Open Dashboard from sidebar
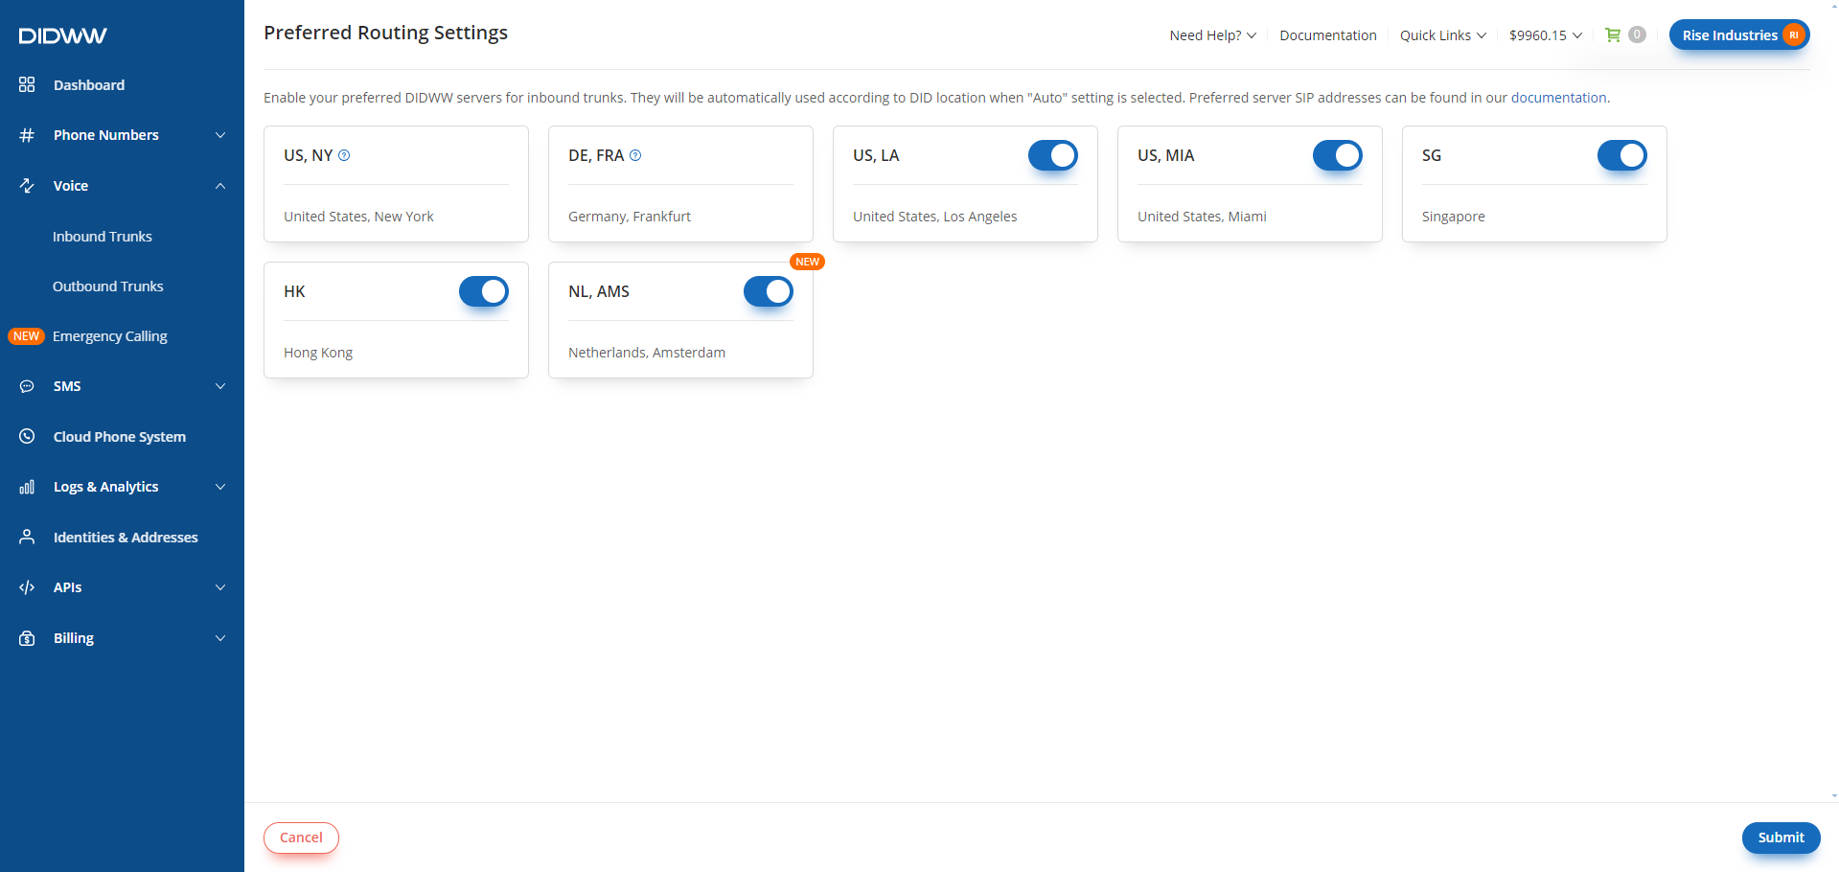This screenshot has width=1839, height=872. click(x=89, y=85)
